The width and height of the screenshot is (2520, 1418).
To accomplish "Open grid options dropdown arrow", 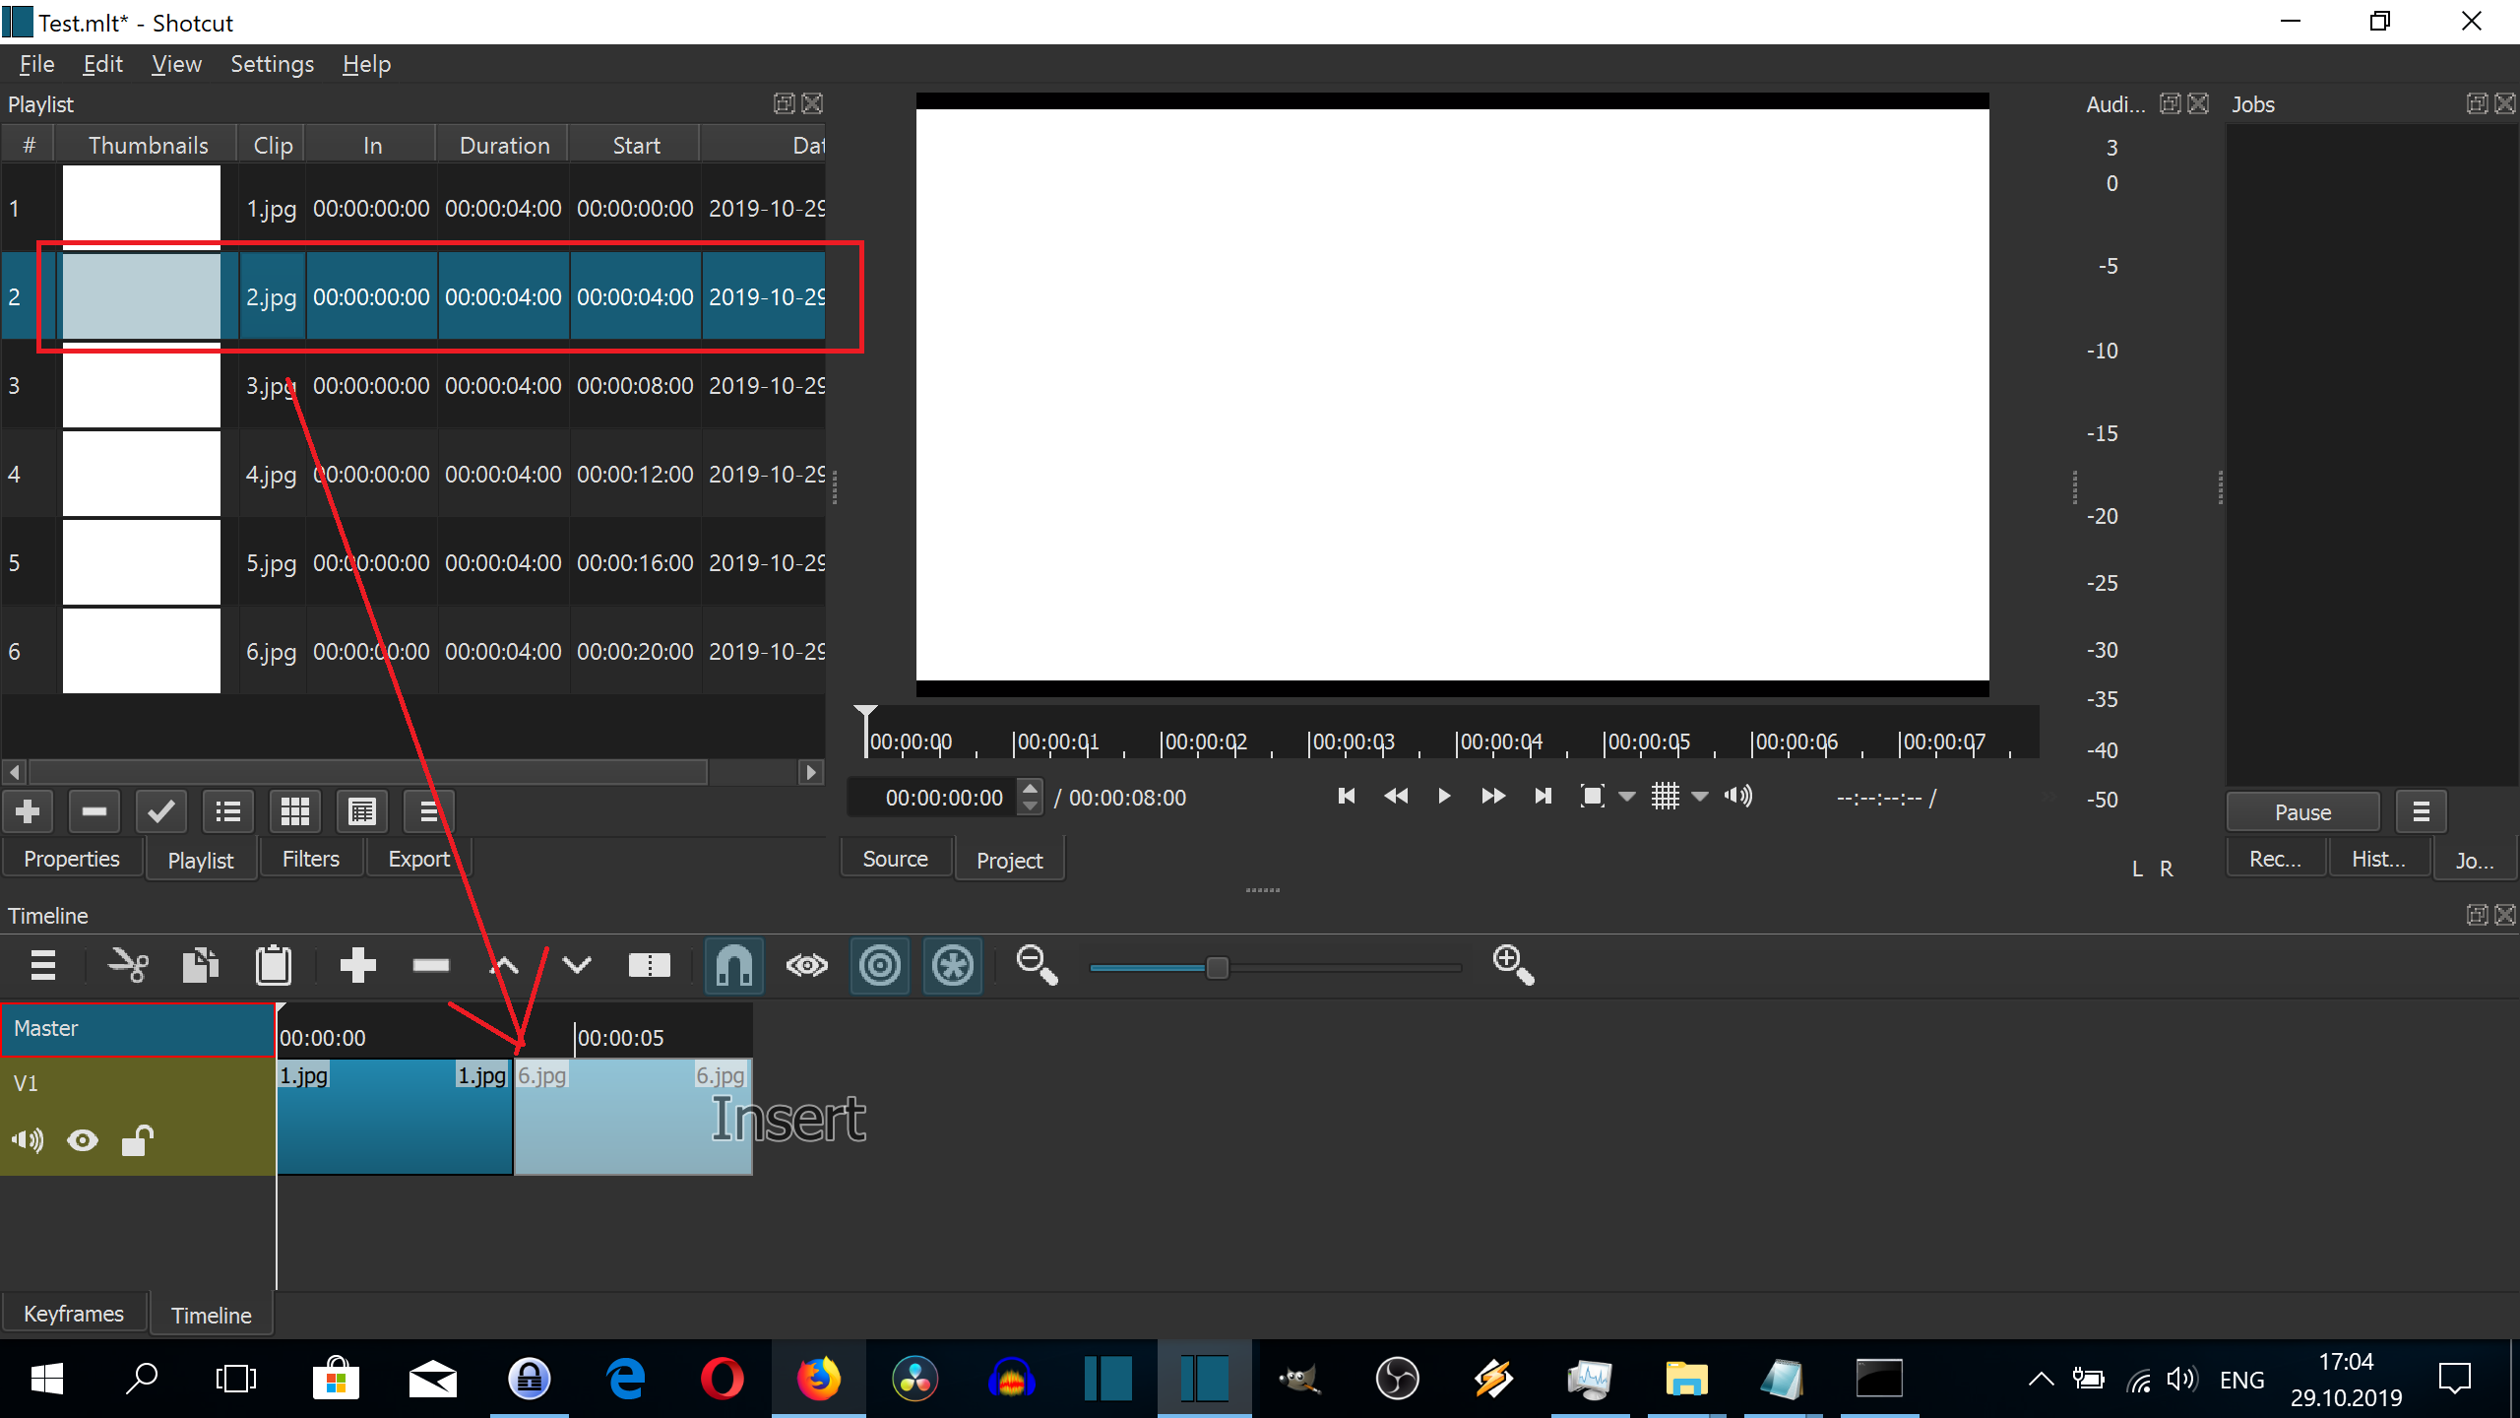I will pyautogui.click(x=1700, y=797).
